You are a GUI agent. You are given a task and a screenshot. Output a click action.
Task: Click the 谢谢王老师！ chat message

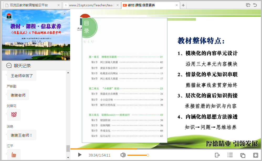22,135
